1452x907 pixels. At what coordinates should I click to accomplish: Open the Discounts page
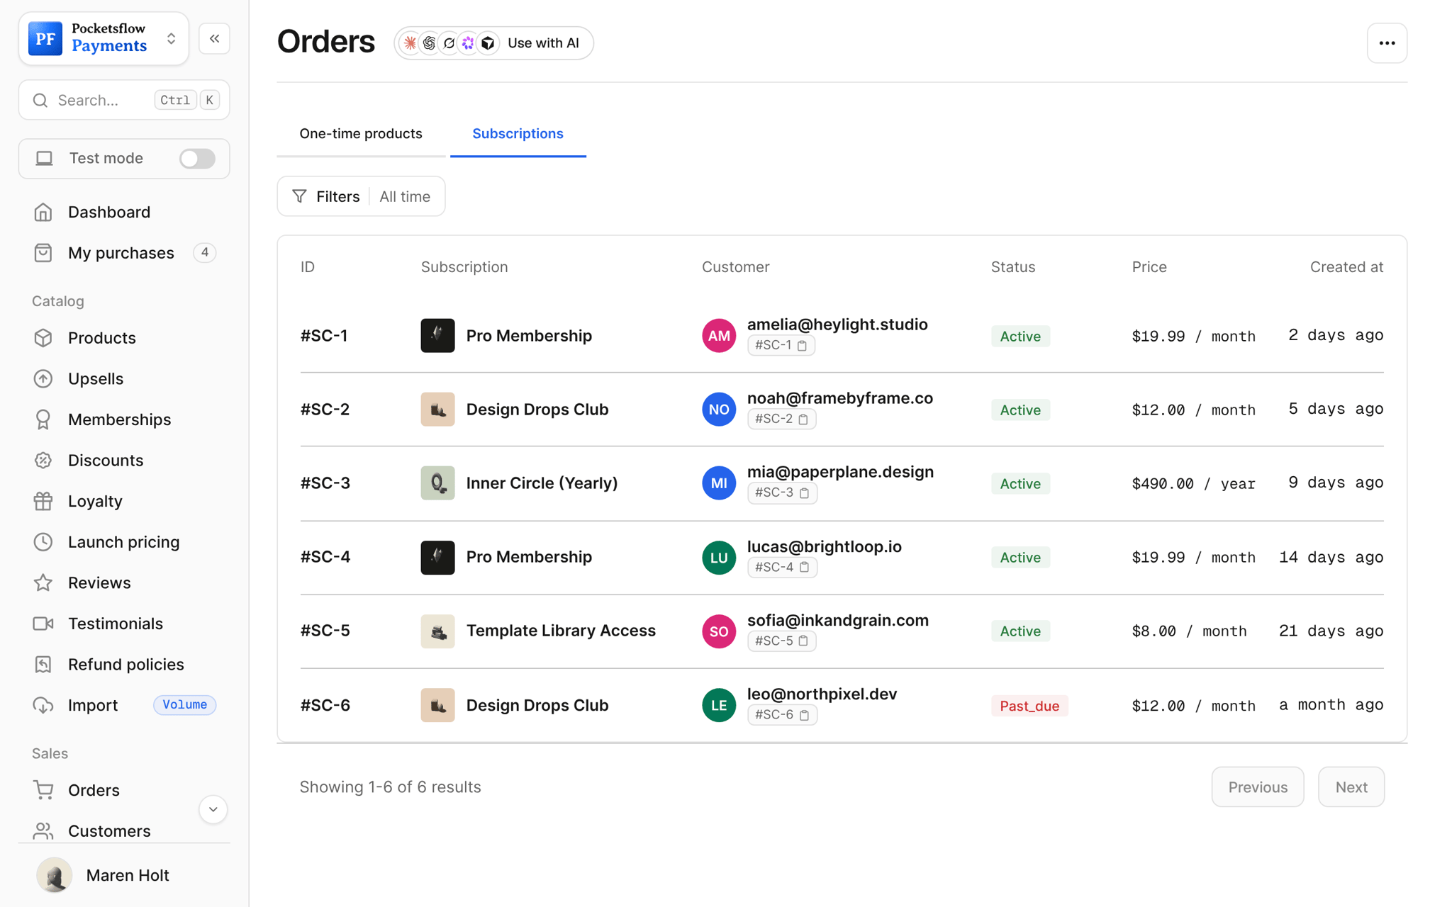point(106,461)
